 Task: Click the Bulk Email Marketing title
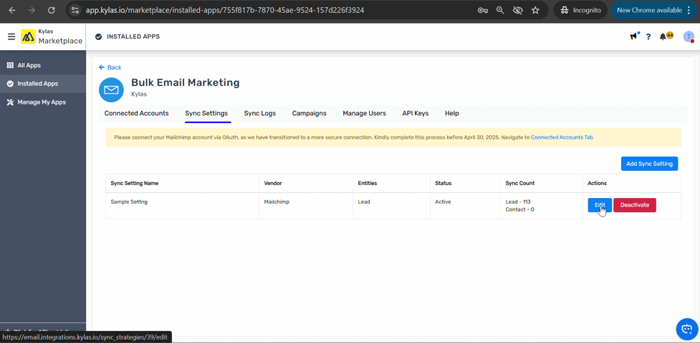(x=186, y=82)
